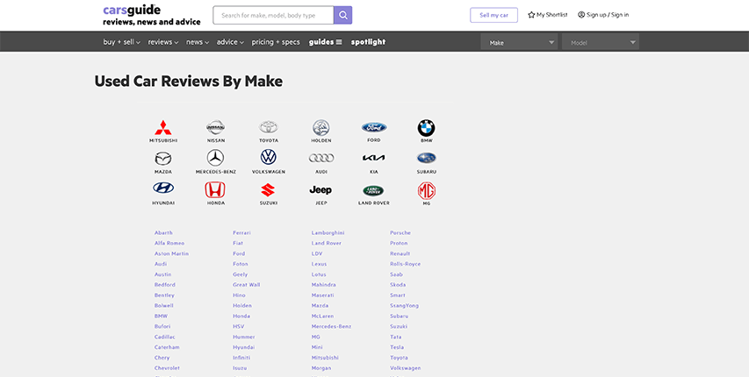Select the Skoda link
Image resolution: width=749 pixels, height=377 pixels.
pos(398,285)
